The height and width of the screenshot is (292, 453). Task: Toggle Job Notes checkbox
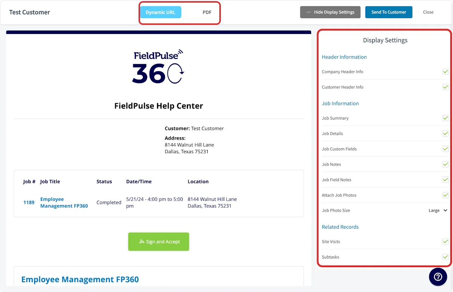(445, 164)
